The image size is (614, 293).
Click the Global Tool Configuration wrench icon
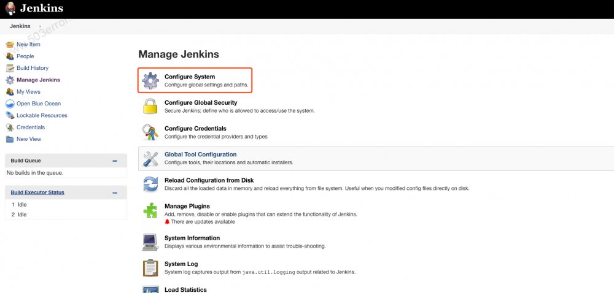(x=150, y=159)
